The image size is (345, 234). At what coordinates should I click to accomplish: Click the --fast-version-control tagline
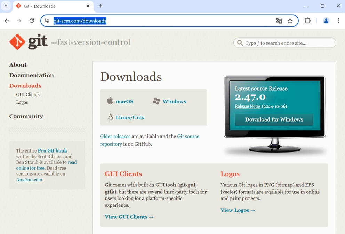91,42
